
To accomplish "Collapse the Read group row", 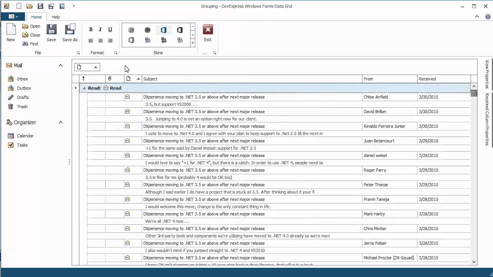I will (84, 88).
